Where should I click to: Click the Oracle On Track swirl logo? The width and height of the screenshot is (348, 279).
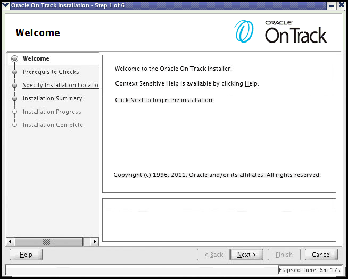(x=244, y=31)
